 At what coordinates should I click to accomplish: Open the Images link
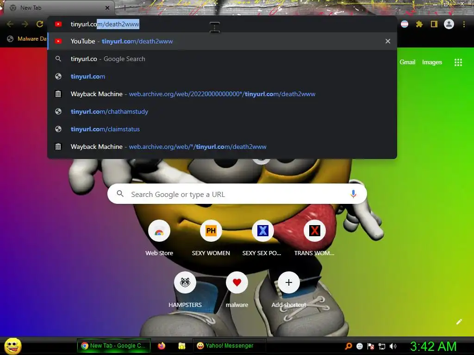point(432,62)
